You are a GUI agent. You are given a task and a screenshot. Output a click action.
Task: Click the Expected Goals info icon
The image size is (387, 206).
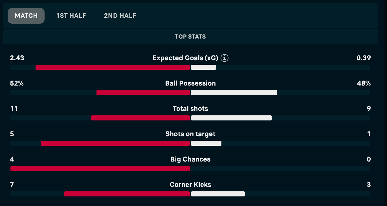224,58
